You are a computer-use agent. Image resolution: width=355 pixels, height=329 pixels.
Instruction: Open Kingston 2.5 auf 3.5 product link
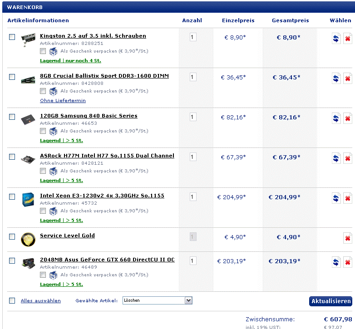93,36
